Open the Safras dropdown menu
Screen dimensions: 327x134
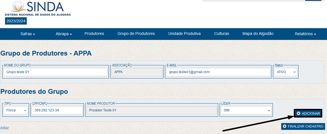pos(28,34)
